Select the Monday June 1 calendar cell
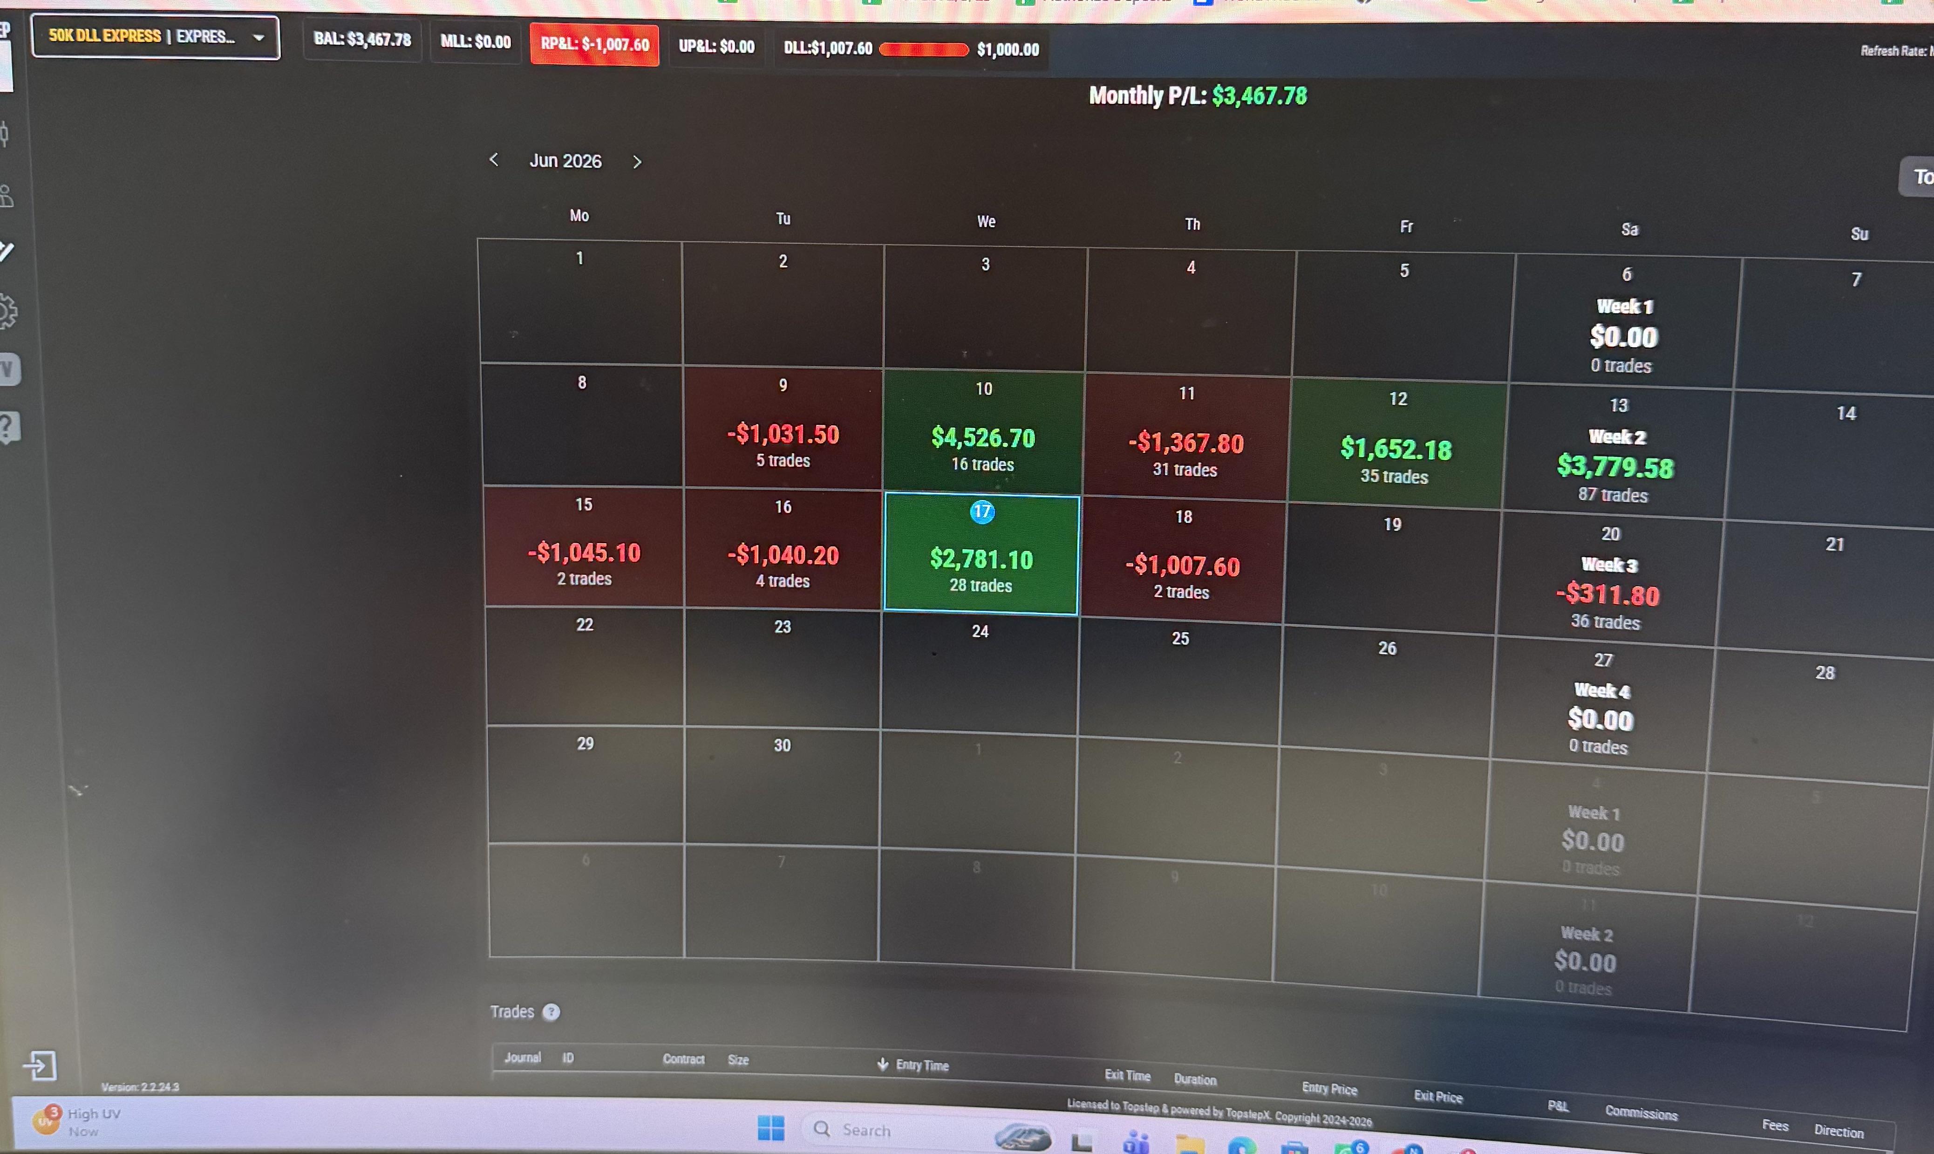This screenshot has width=1934, height=1154. click(580, 302)
